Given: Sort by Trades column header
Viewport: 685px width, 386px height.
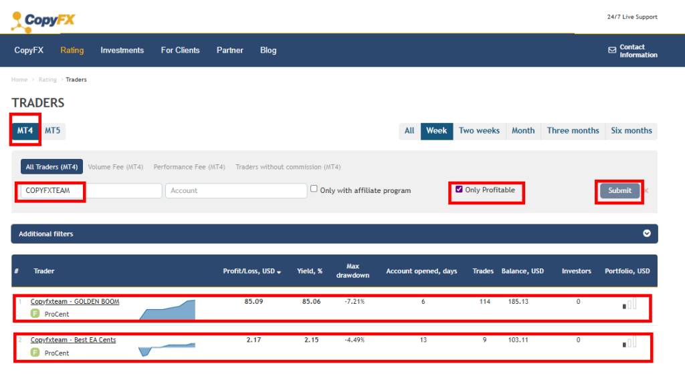Looking at the screenshot, I should coord(483,271).
